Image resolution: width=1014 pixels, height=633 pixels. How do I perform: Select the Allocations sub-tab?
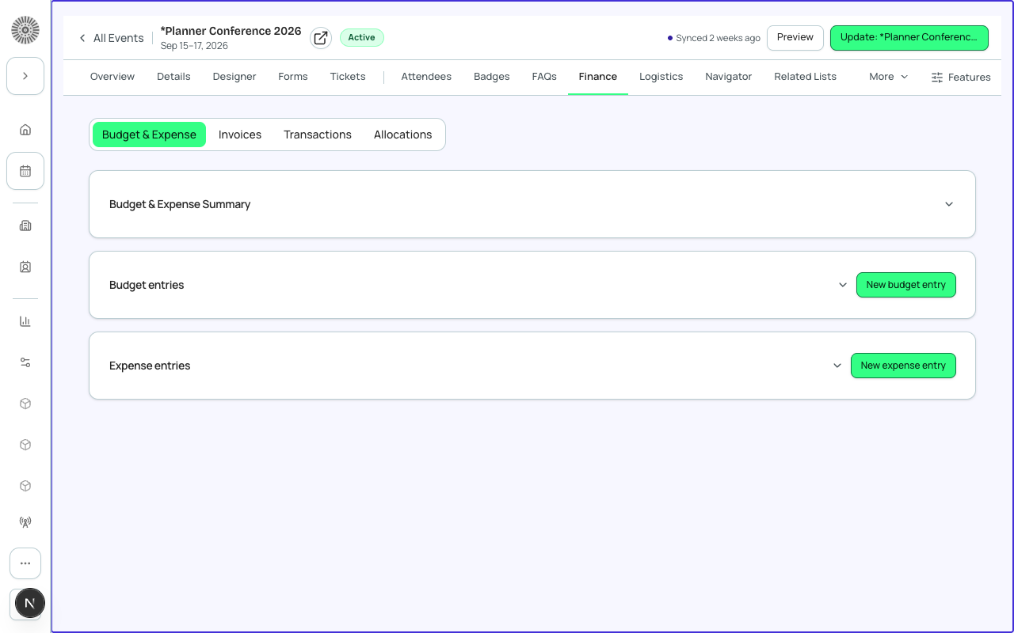tap(403, 135)
